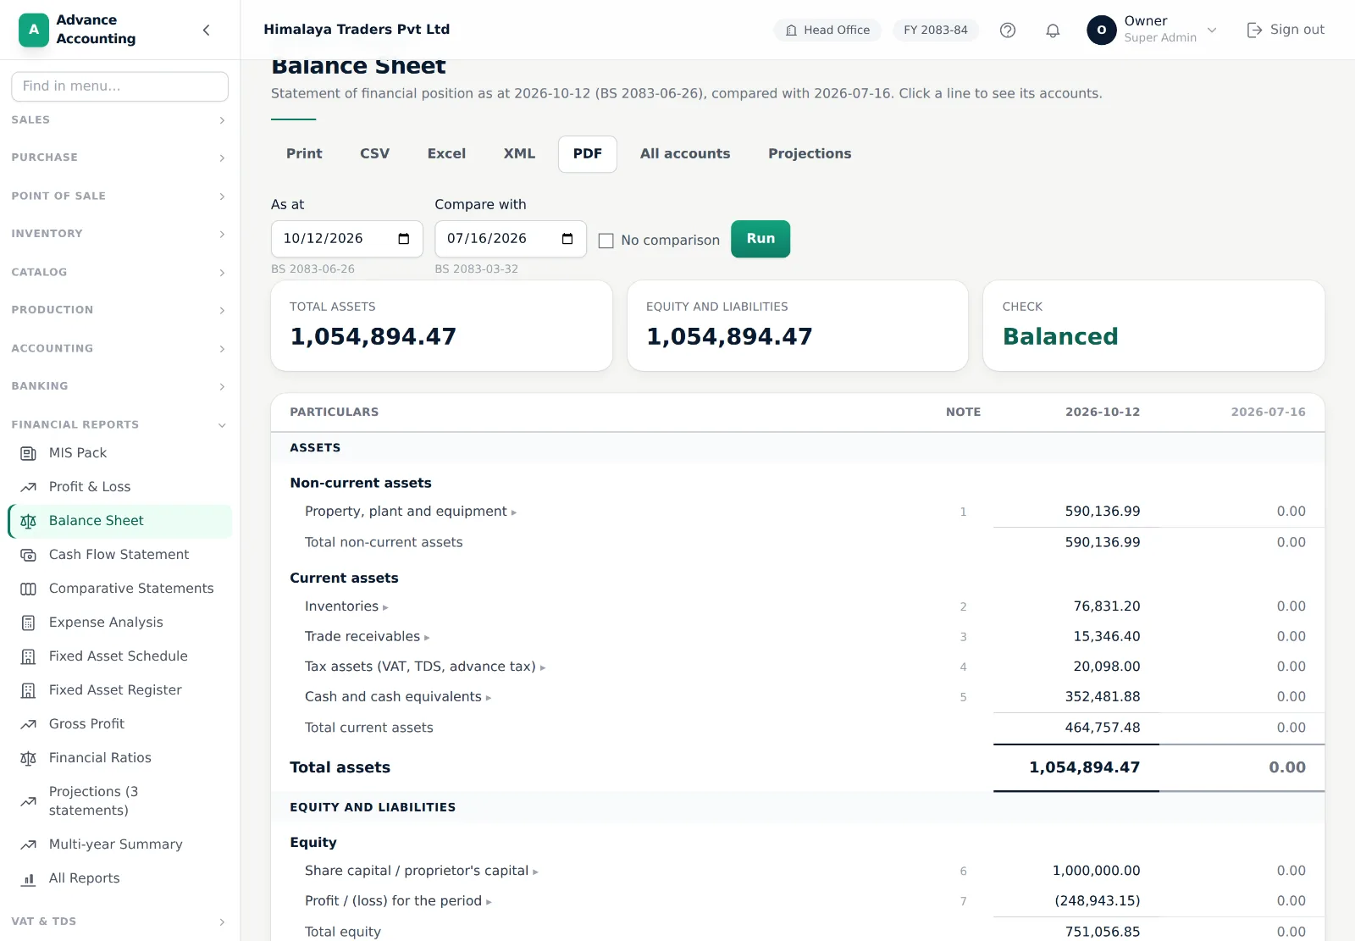Open the MIS Pack report icon

28,453
